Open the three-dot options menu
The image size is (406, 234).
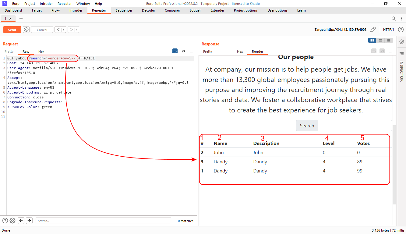coord(401,19)
